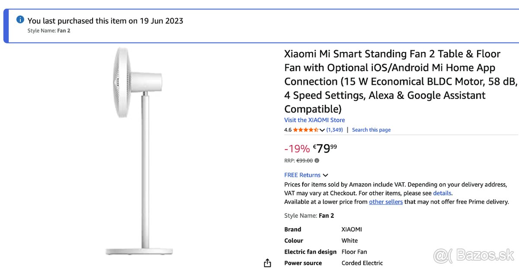Image resolution: width=519 pixels, height=268 pixels.
Task: Click the blue info icon in the purchase banner
Action: pos(19,19)
